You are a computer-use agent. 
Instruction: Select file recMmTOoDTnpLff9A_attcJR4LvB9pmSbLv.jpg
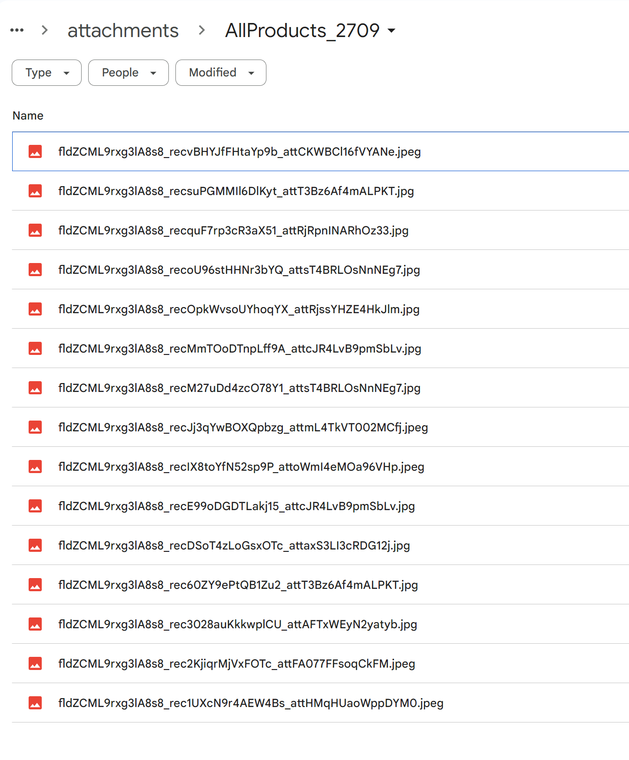[239, 349]
